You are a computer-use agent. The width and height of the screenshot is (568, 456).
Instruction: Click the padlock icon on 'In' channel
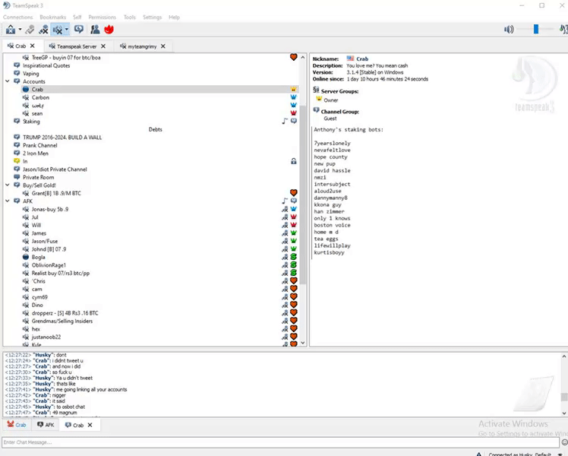293,161
